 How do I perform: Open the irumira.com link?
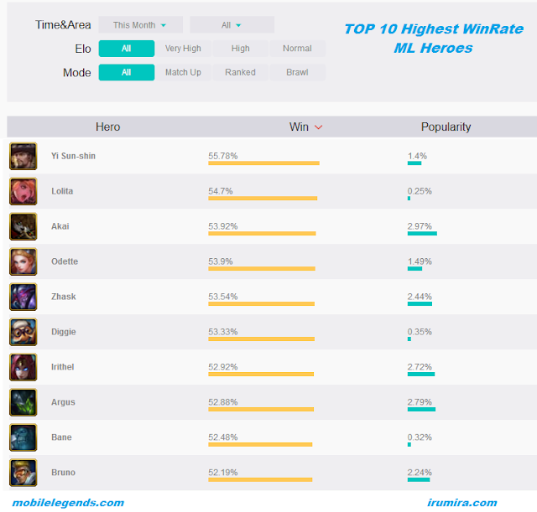pos(462,503)
